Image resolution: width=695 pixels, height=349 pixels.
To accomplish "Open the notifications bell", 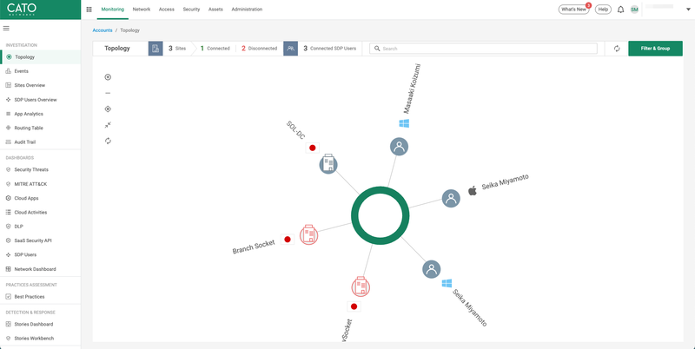I will (620, 10).
